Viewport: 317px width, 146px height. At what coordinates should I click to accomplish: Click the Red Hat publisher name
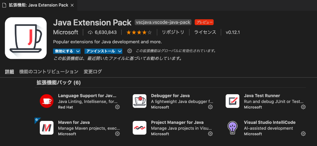click(66, 107)
